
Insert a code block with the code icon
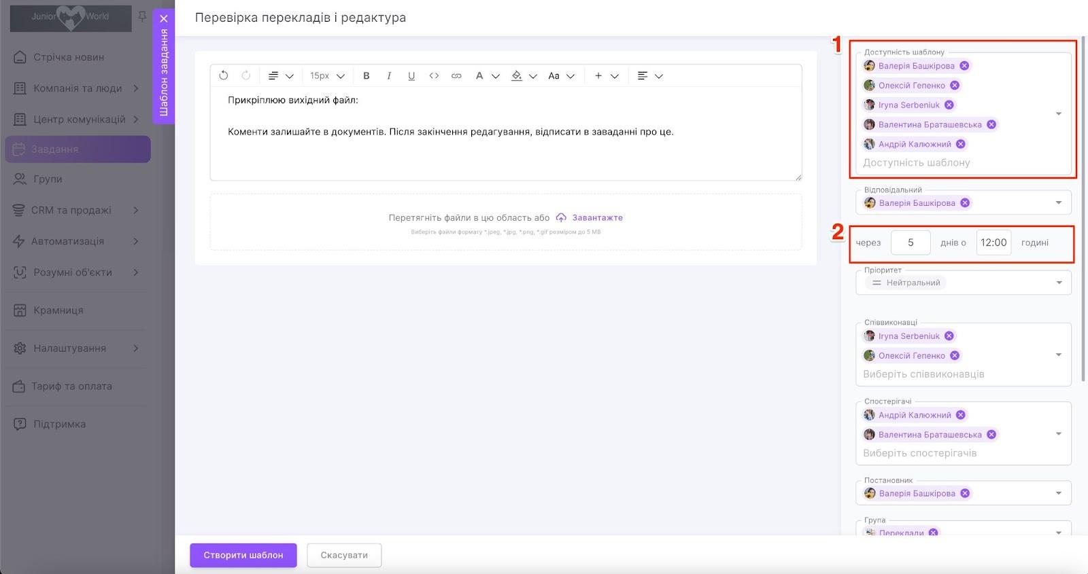pos(434,76)
